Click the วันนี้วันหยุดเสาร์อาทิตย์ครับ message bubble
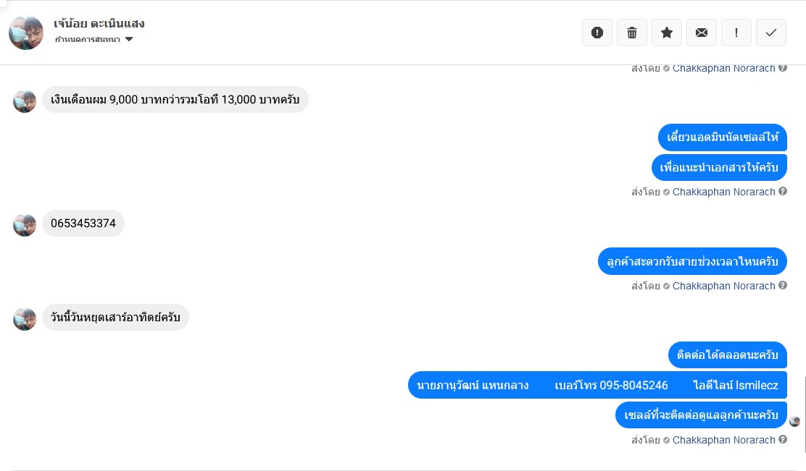This screenshot has width=806, height=471. click(x=115, y=318)
